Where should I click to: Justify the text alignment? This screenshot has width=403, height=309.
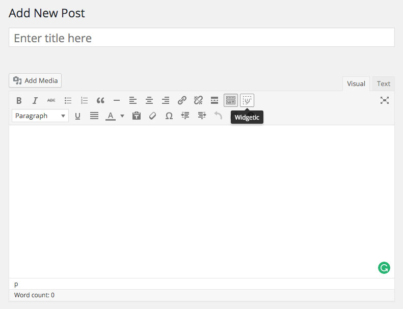94,116
